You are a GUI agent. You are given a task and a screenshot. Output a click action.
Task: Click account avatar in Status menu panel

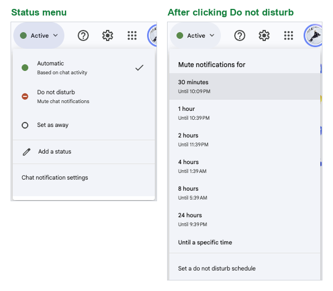[x=152, y=35]
